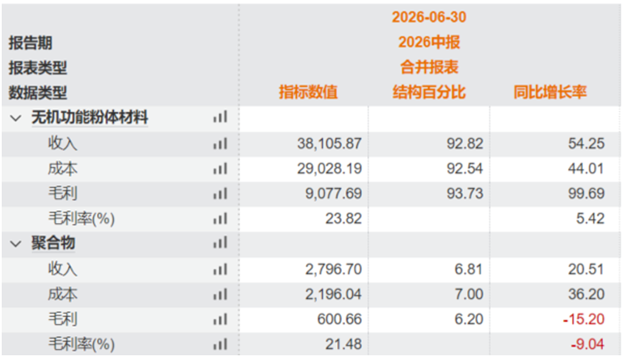Open the 无机功能粉体材料 link

(x=90, y=118)
